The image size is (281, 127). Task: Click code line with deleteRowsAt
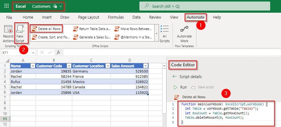pos(214,118)
